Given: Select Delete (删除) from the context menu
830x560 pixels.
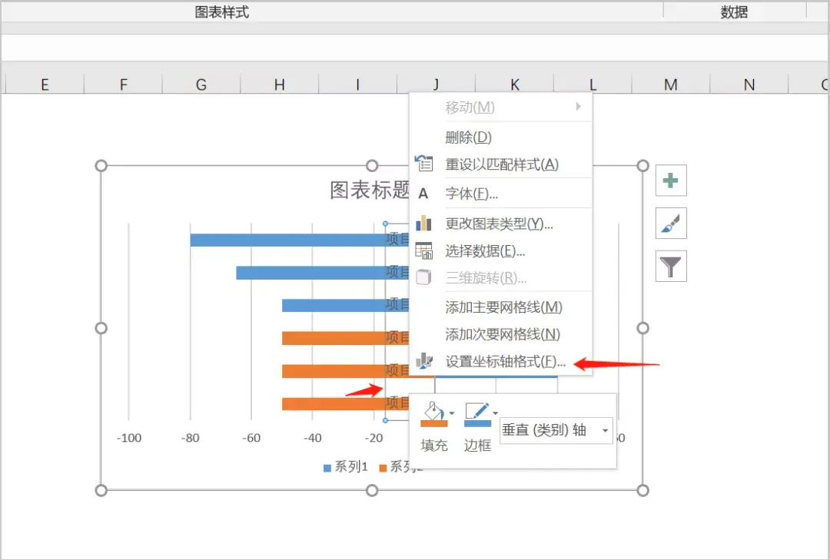Looking at the screenshot, I should pyautogui.click(x=468, y=136).
